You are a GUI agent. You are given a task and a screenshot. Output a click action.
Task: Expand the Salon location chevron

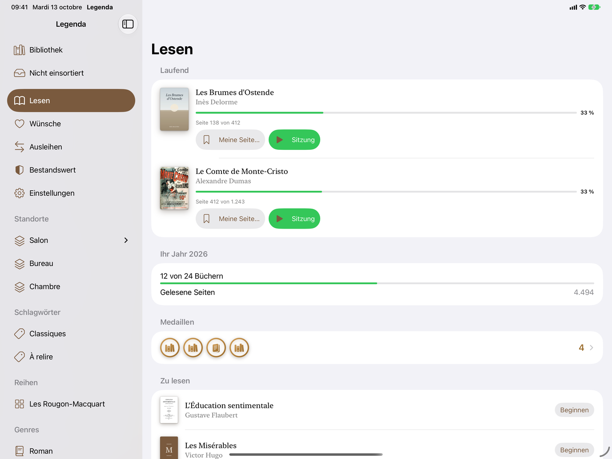coord(126,240)
